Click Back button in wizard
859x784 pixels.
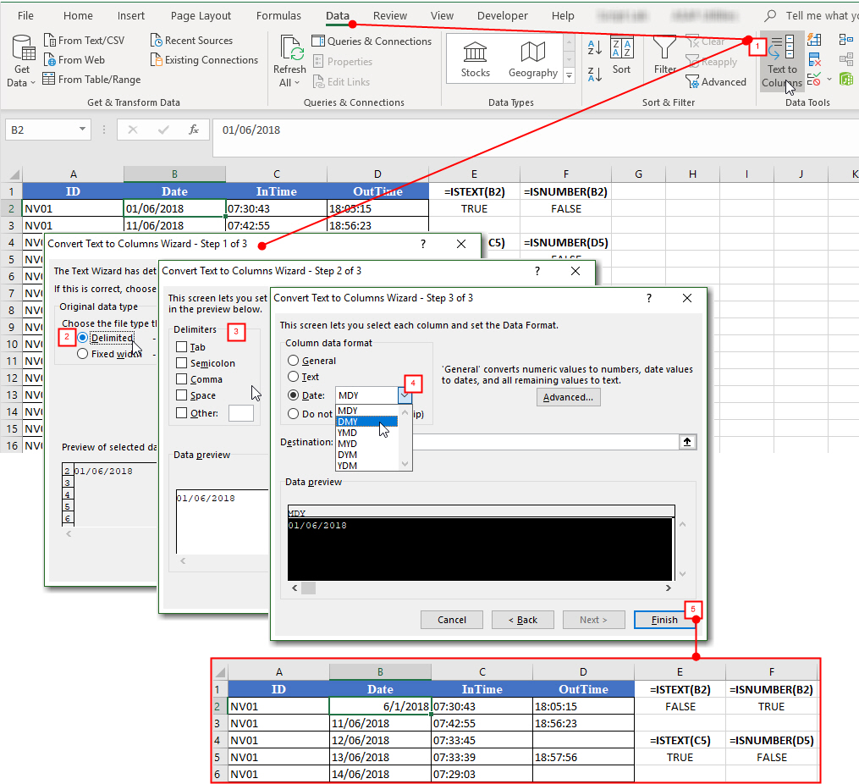(523, 620)
